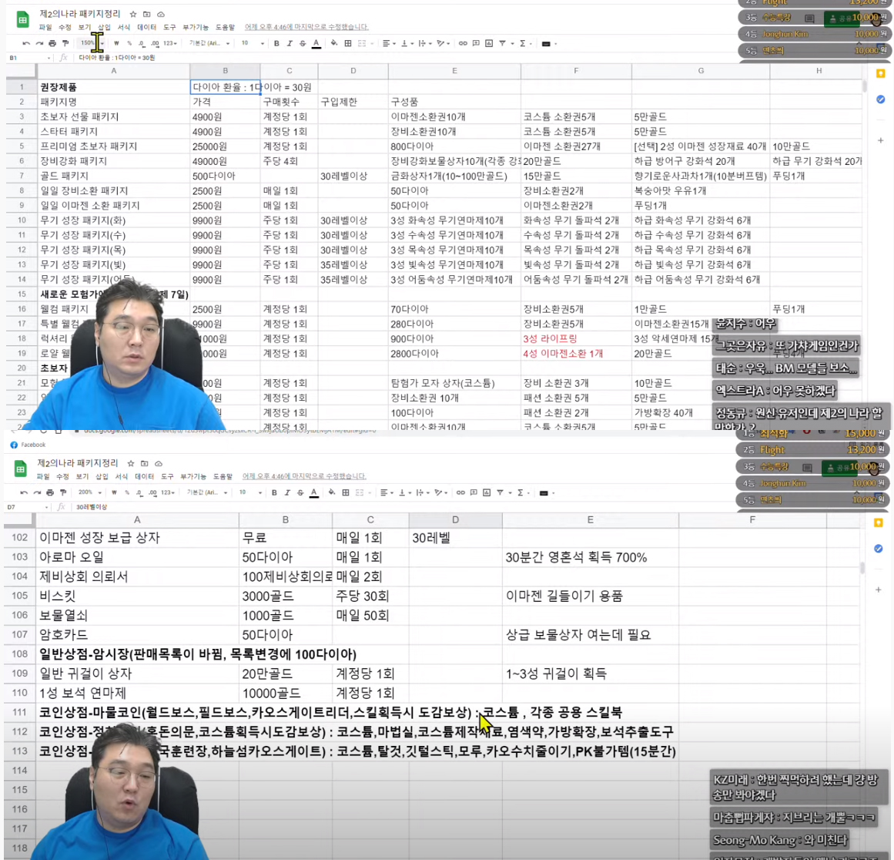
Task: Click the borders icon in lower sheet toolbar
Action: [346, 492]
